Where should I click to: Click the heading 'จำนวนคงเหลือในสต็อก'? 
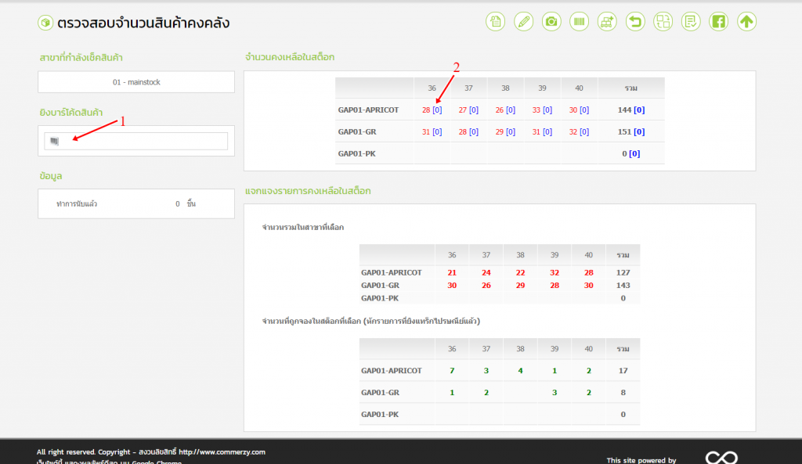[x=290, y=56]
